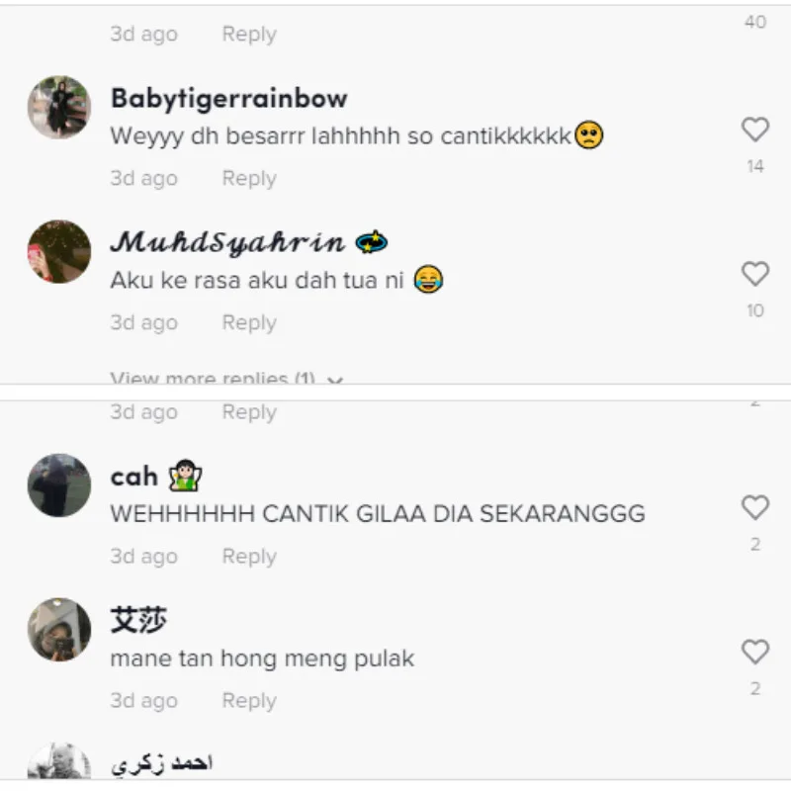Expand View more replies (1)
The height and width of the screenshot is (791, 791).
coord(226,378)
